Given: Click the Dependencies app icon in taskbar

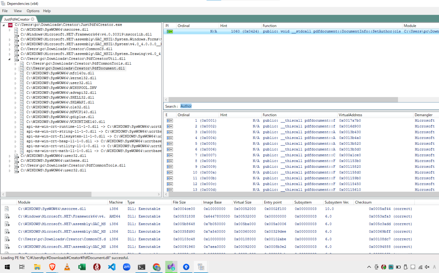Looking at the screenshot, I should pos(201,267).
